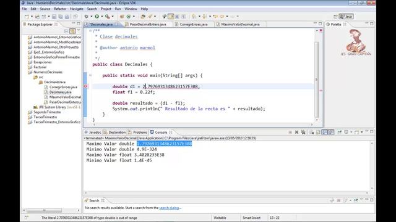Viewport: 396px width, 222px height.
Task: Click the green New Java Class icon
Action: click(129, 17)
